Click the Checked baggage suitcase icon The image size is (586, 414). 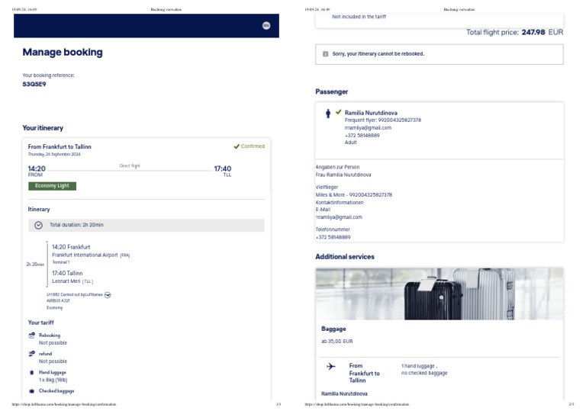(x=32, y=391)
